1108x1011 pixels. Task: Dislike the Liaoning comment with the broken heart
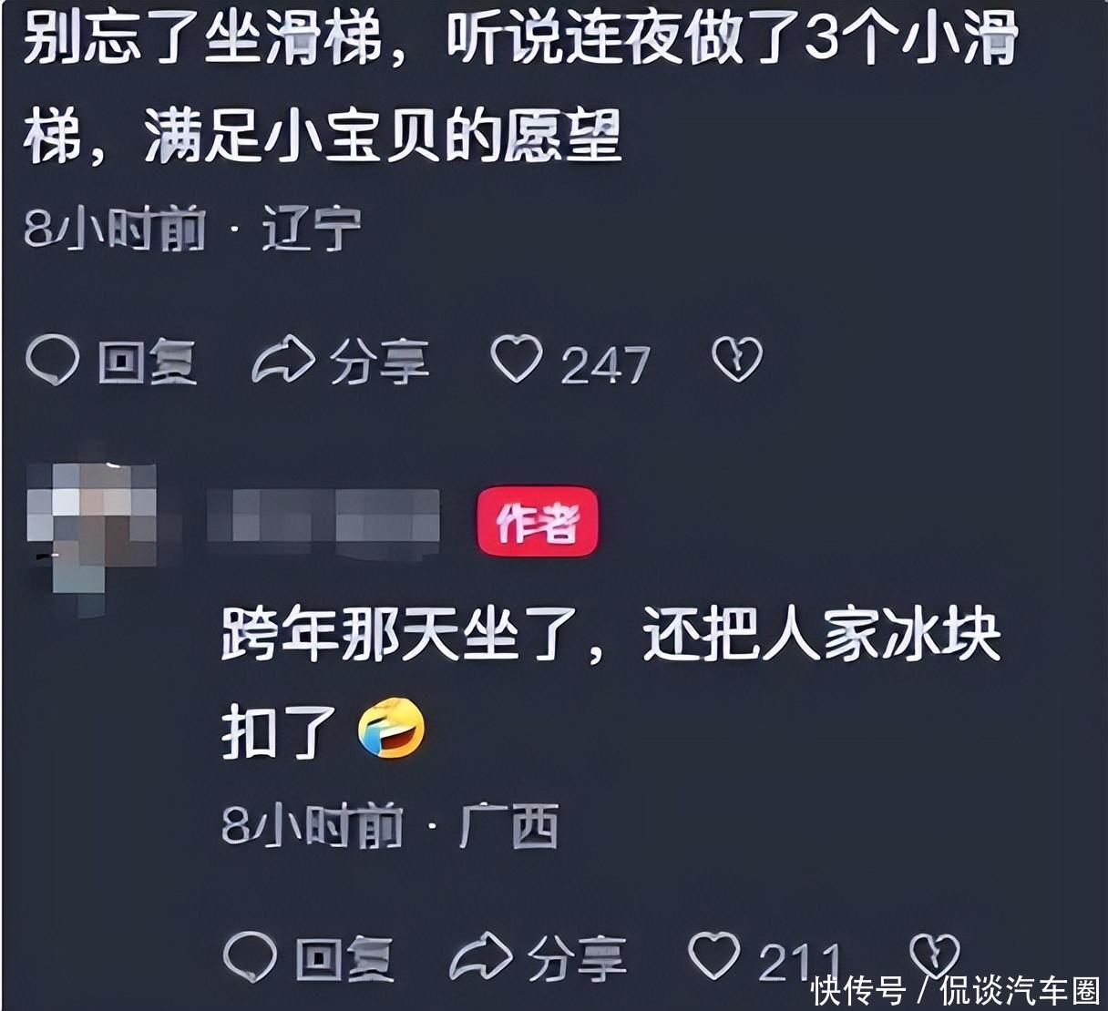point(737,360)
